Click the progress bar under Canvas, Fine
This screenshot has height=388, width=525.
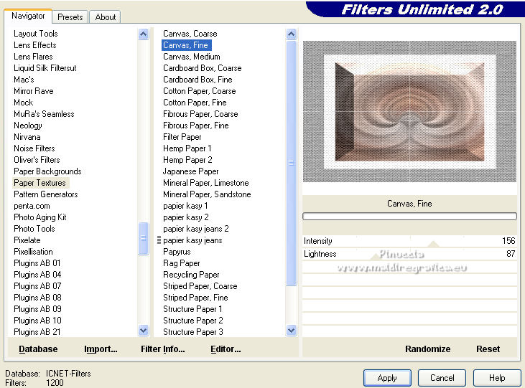coord(409,217)
